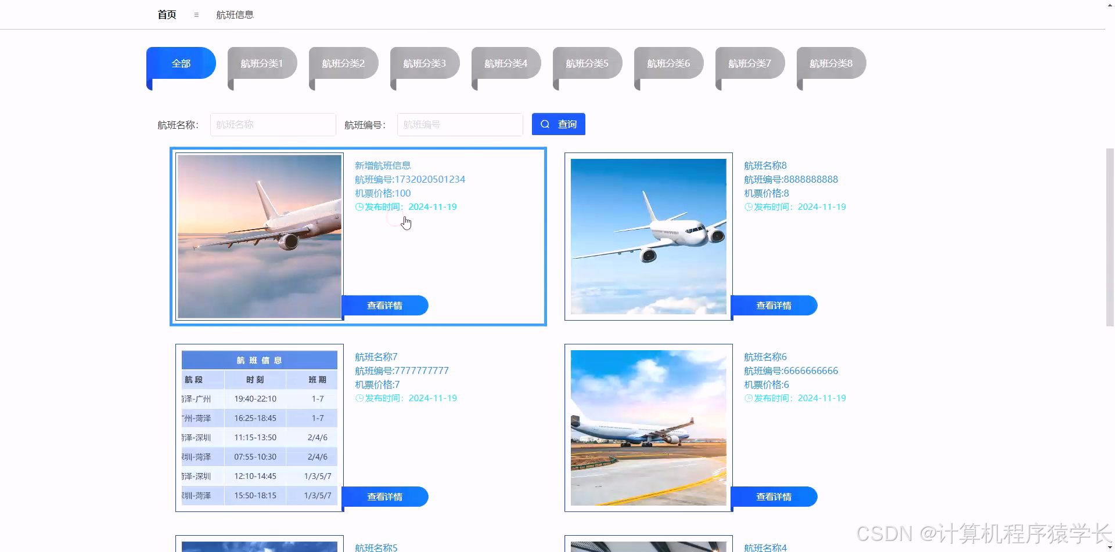1115x552 pixels.
Task: Click the breadcrumb separator icon after 首页
Action: click(196, 15)
